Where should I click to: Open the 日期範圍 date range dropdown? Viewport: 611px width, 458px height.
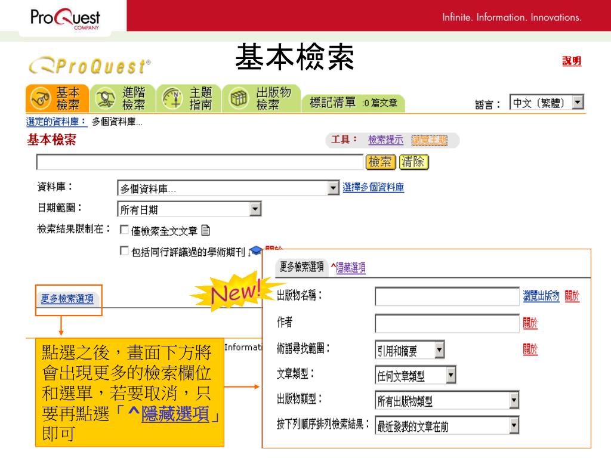click(x=189, y=209)
